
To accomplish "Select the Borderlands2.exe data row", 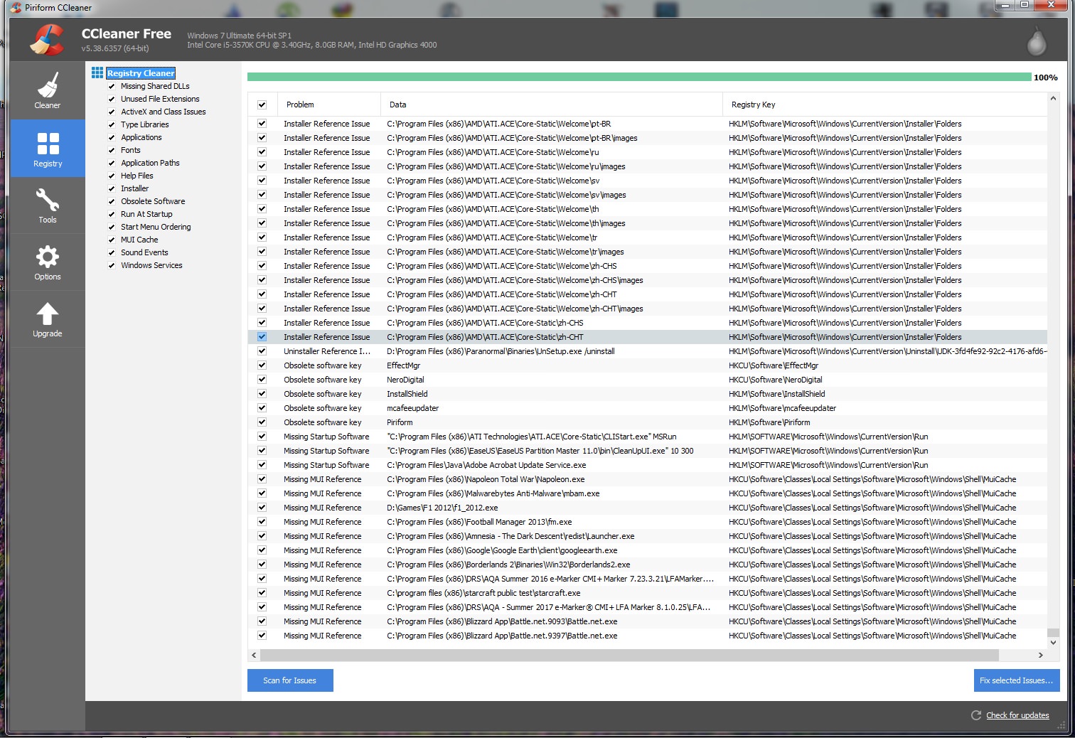I will click(648, 565).
